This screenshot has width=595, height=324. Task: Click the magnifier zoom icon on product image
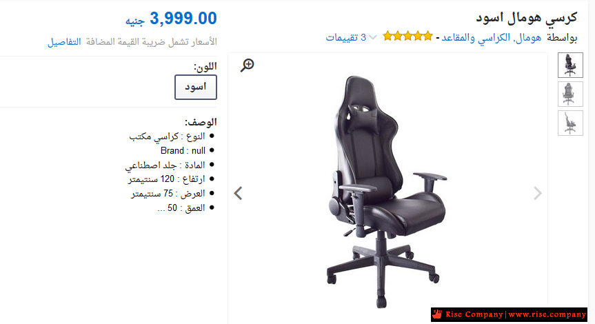247,65
